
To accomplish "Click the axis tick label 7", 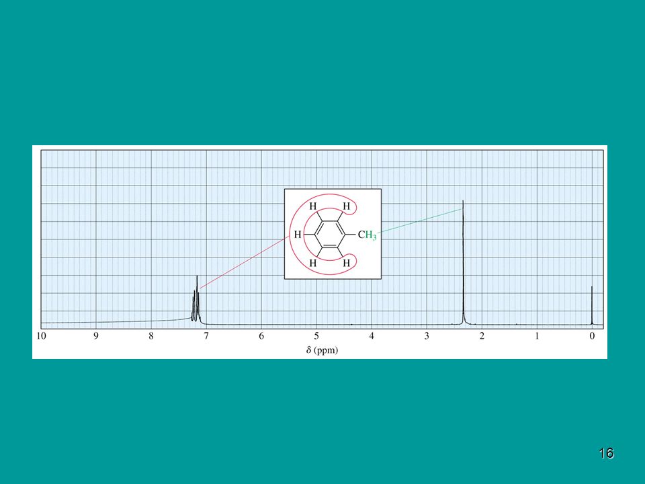I will coord(206,336).
